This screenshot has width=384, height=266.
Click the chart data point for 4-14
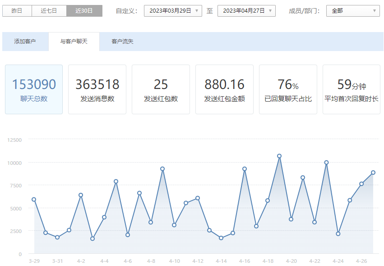221,238
